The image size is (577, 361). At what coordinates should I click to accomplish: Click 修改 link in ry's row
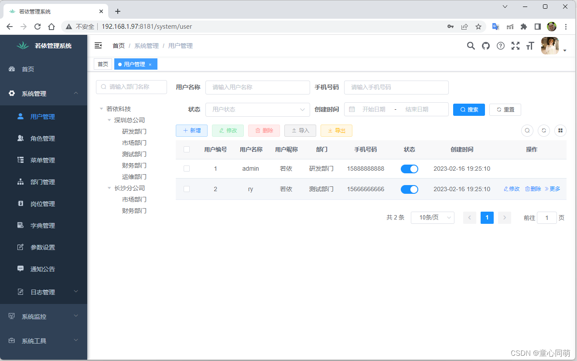pyautogui.click(x=512, y=189)
